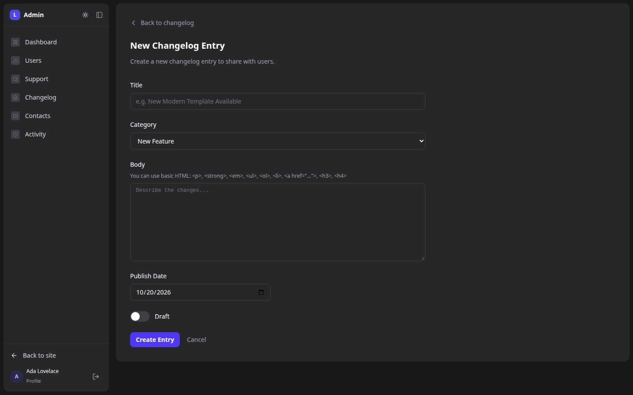Screen dimensions: 633x395
Task: Open the Category dropdown showing New Feature
Action: (278, 141)
